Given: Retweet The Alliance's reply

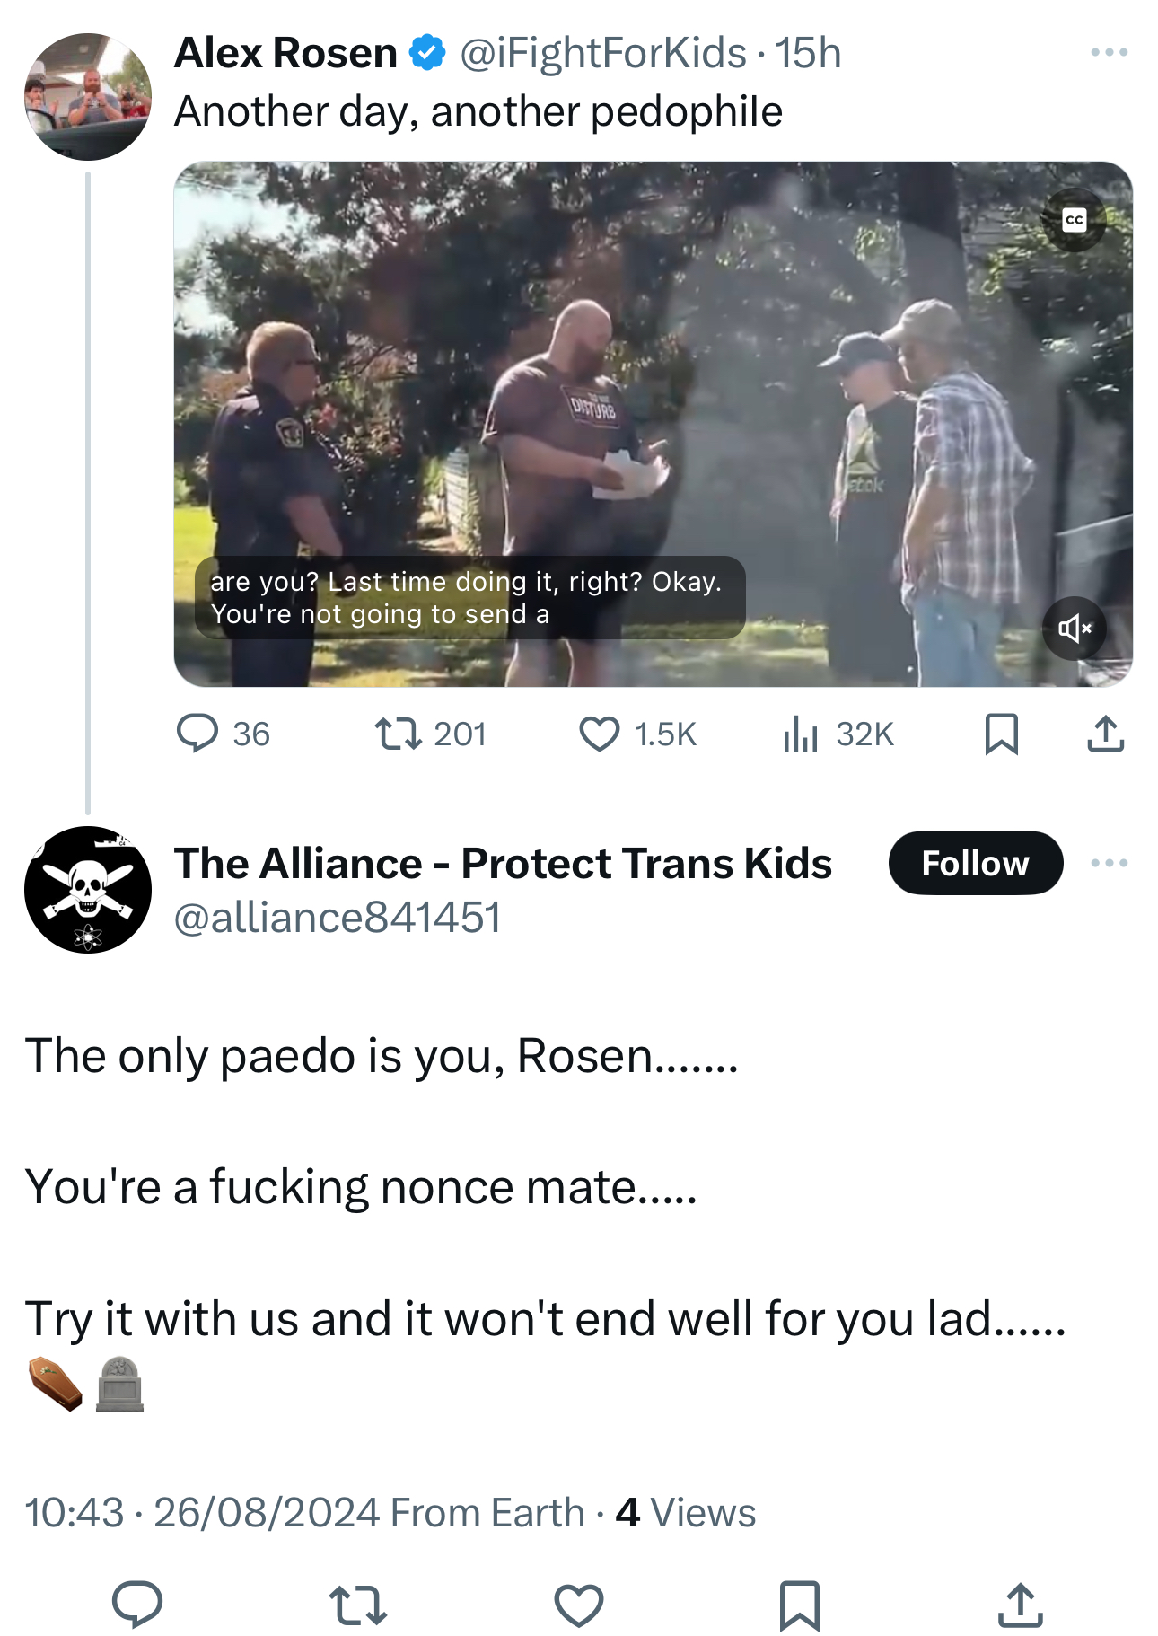Looking at the screenshot, I should point(357,1605).
